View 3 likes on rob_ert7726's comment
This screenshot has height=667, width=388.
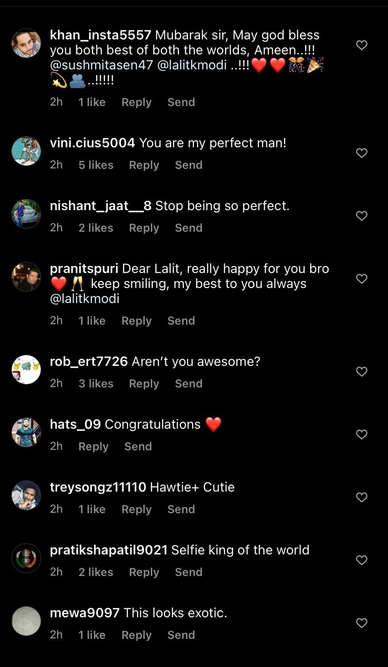click(96, 384)
